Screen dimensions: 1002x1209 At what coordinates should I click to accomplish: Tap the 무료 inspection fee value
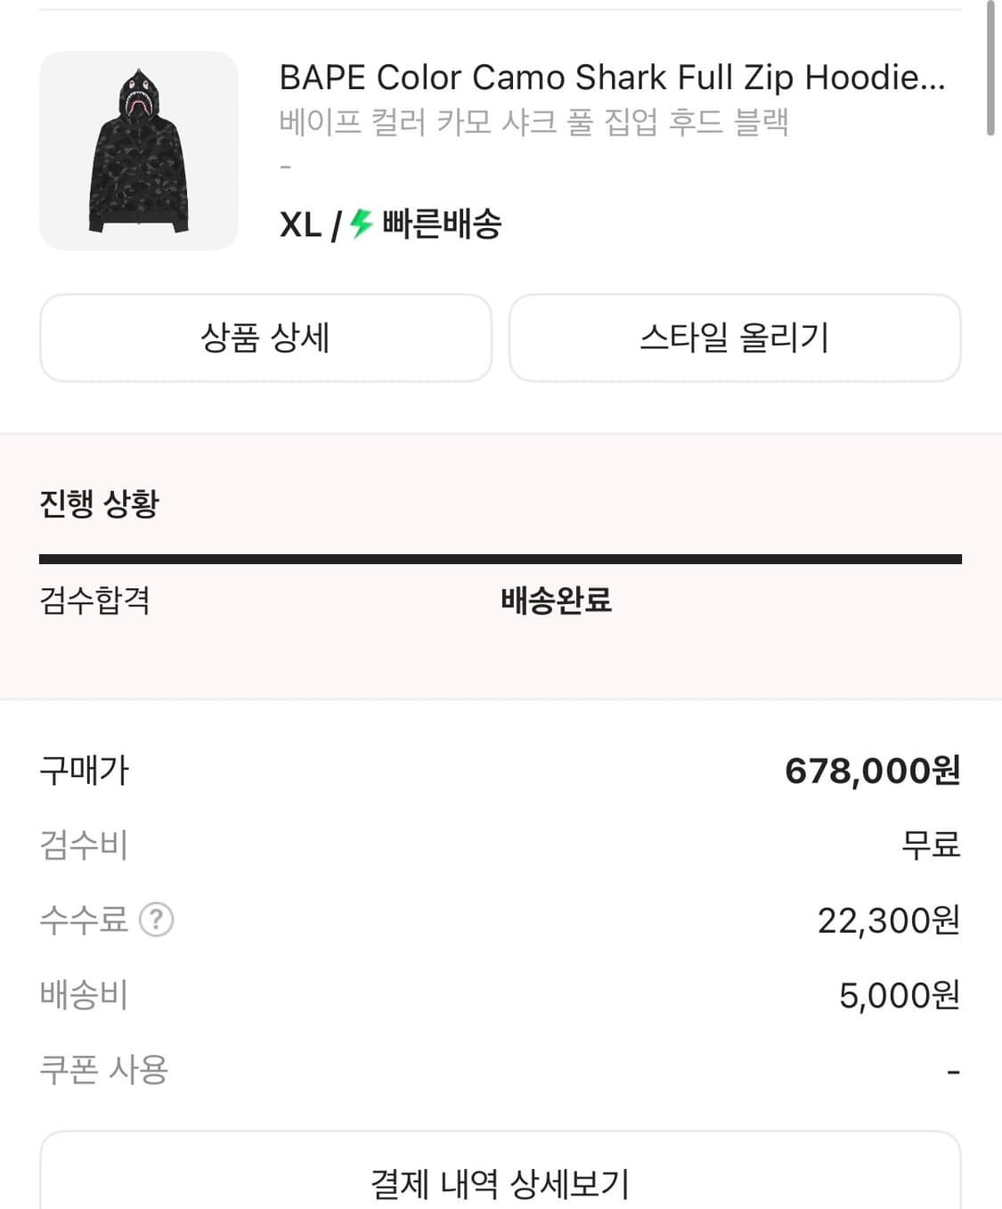point(930,845)
